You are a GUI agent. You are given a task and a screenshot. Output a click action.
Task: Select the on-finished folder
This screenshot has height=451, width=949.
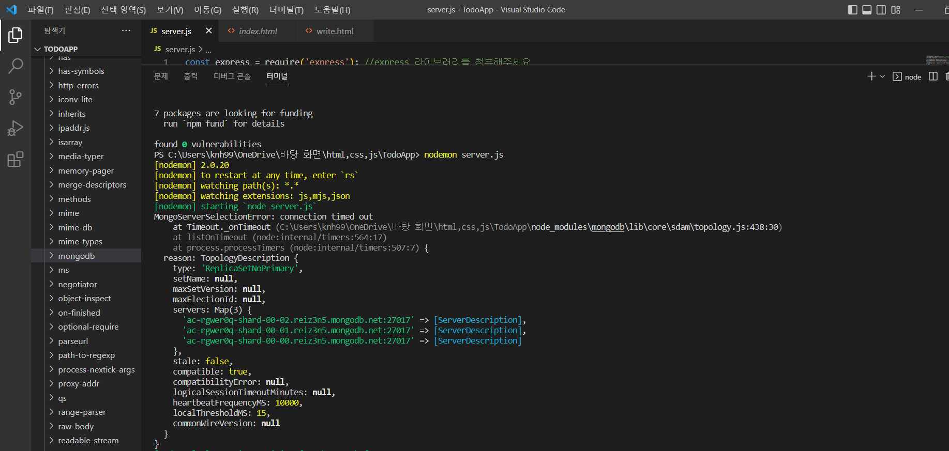(86, 313)
